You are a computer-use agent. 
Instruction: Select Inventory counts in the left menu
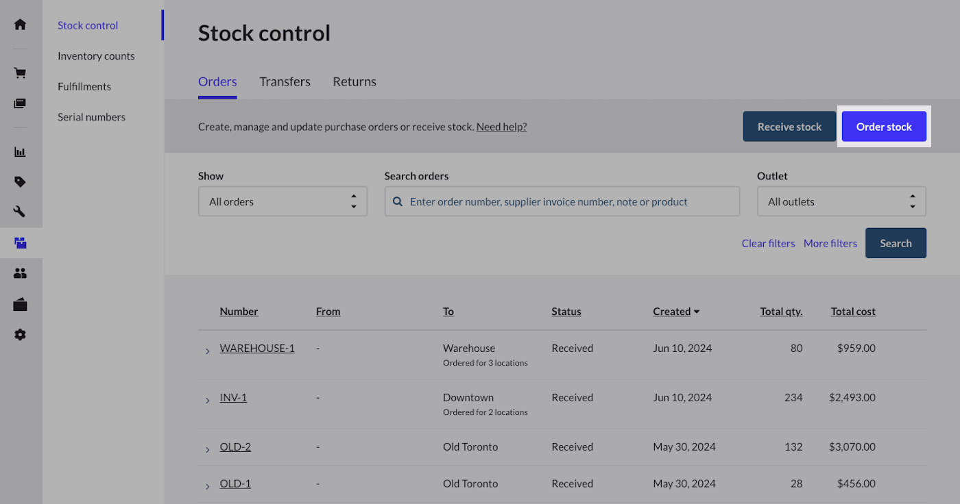click(96, 55)
